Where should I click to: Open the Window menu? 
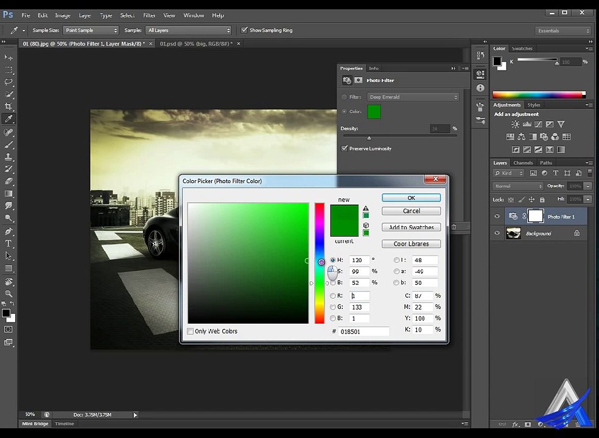point(194,15)
